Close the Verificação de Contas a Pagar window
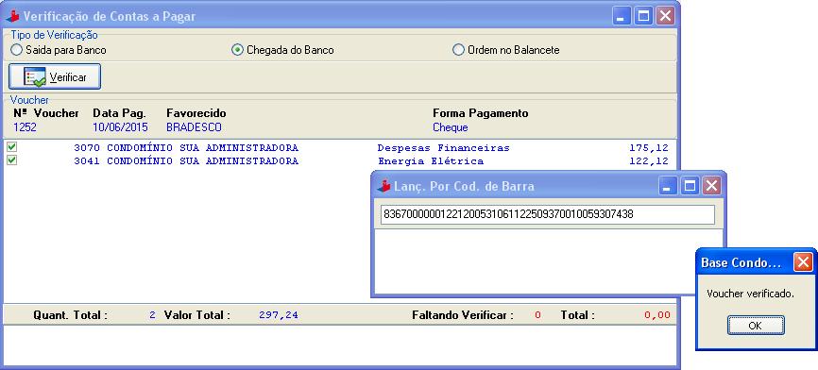 [665, 16]
